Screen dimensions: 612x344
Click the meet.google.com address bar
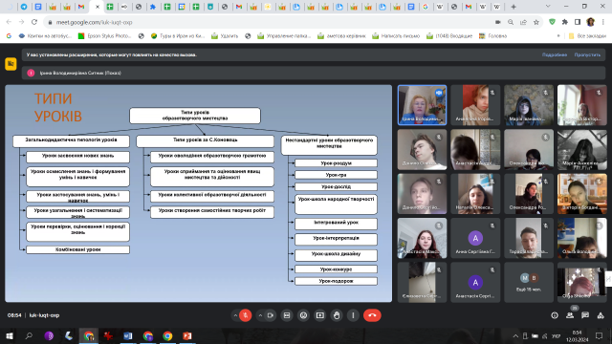click(270, 22)
